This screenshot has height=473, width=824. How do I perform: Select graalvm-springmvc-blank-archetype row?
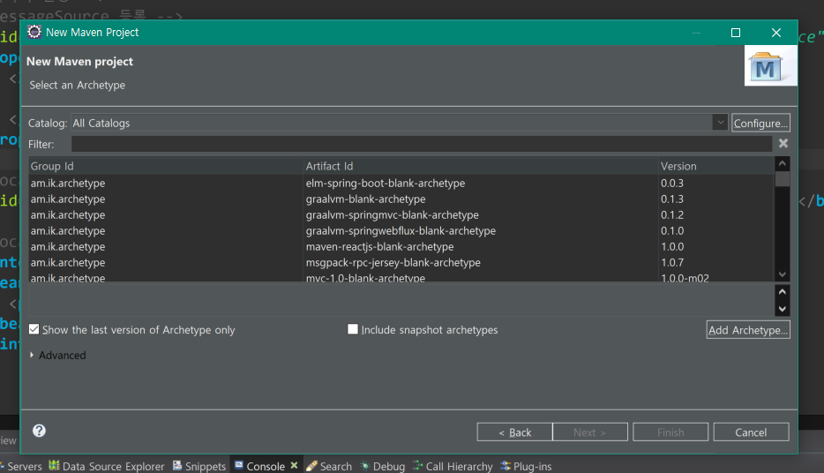coord(401,214)
